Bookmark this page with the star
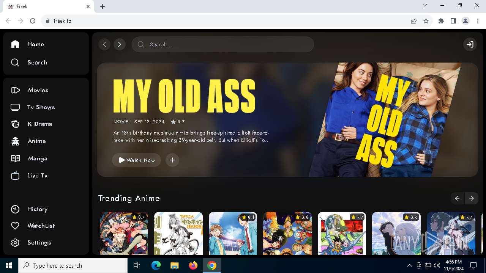The width and height of the screenshot is (486, 273). coord(426,21)
